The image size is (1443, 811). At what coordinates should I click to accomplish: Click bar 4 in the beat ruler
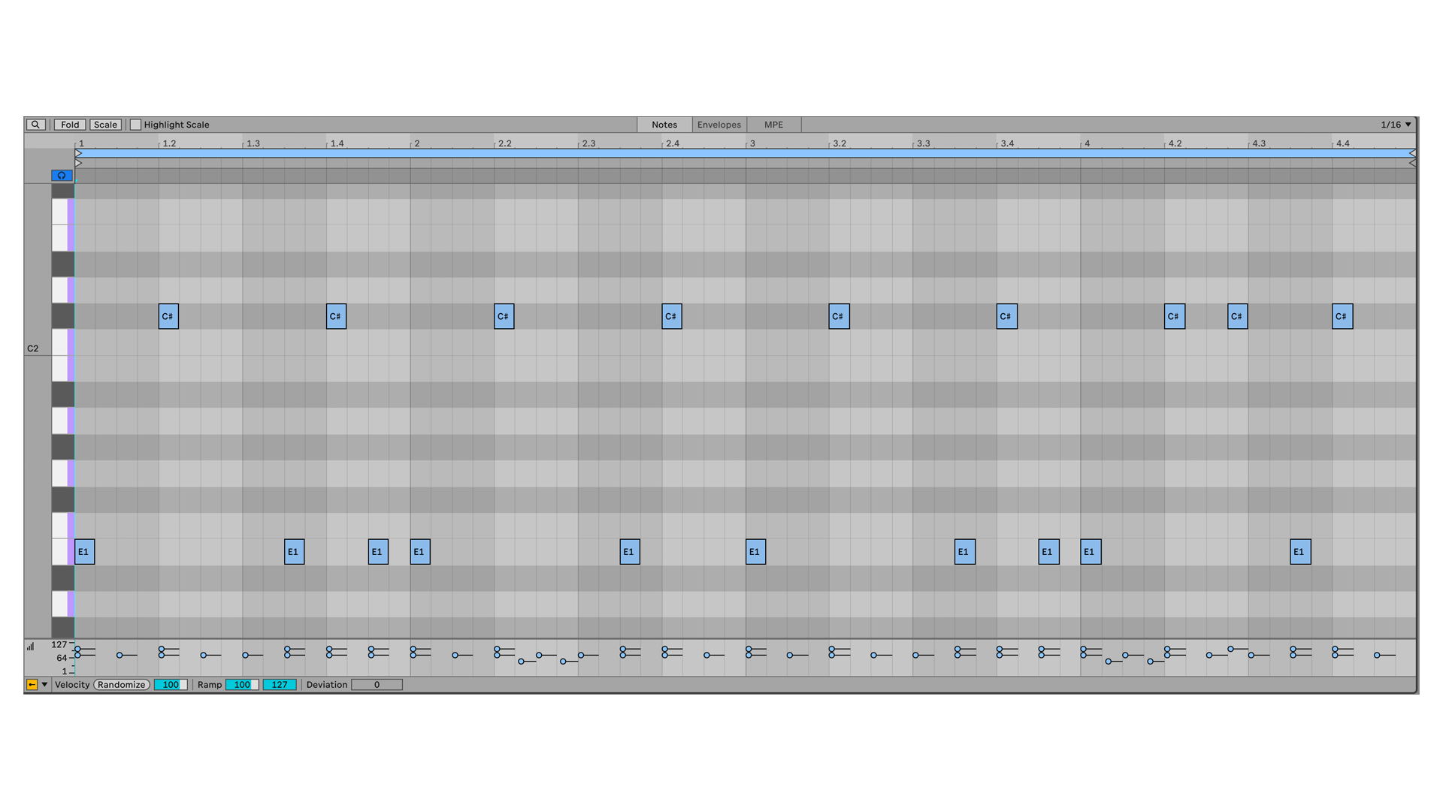[x=1087, y=143]
